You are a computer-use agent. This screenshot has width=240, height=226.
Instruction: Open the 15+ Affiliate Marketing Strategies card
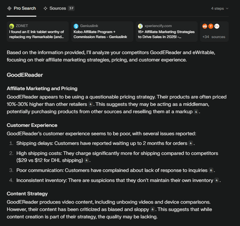(x=167, y=32)
